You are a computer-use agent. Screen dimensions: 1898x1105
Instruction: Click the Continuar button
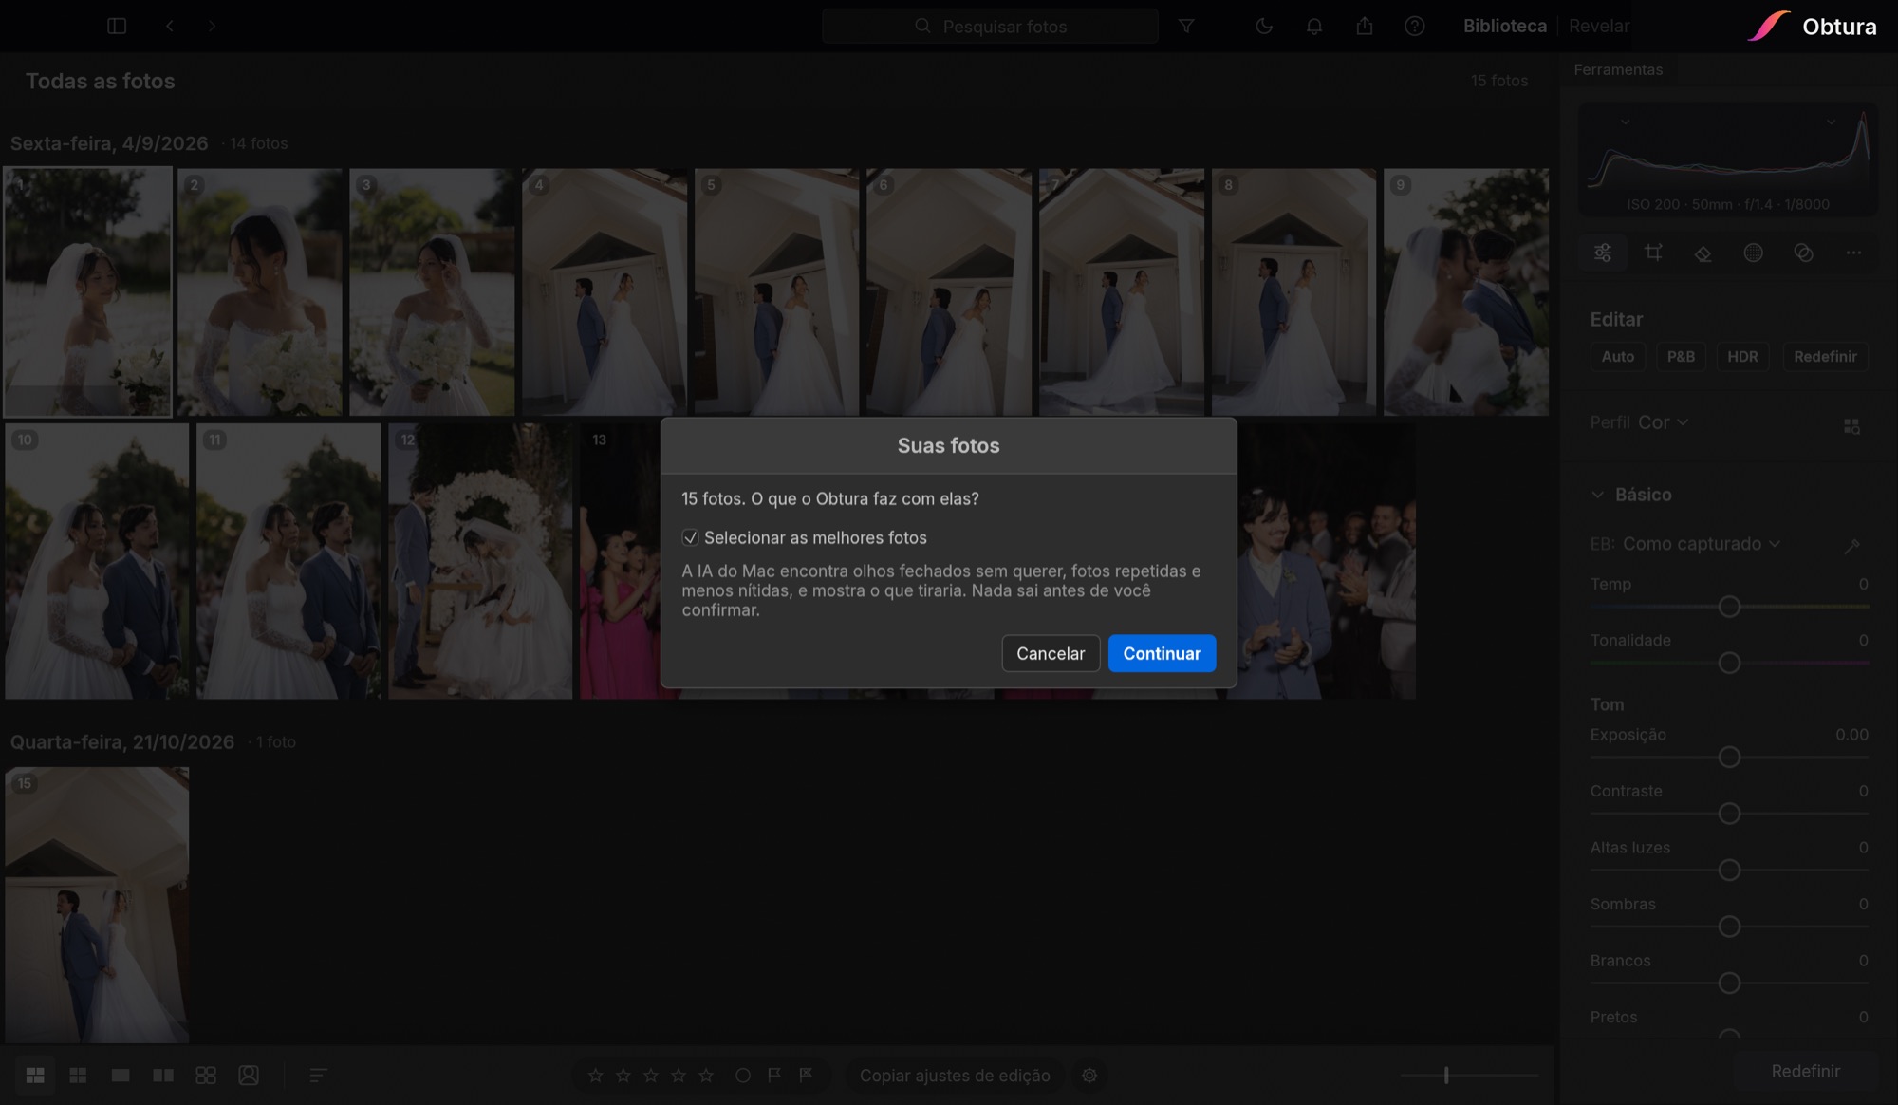tap(1162, 653)
